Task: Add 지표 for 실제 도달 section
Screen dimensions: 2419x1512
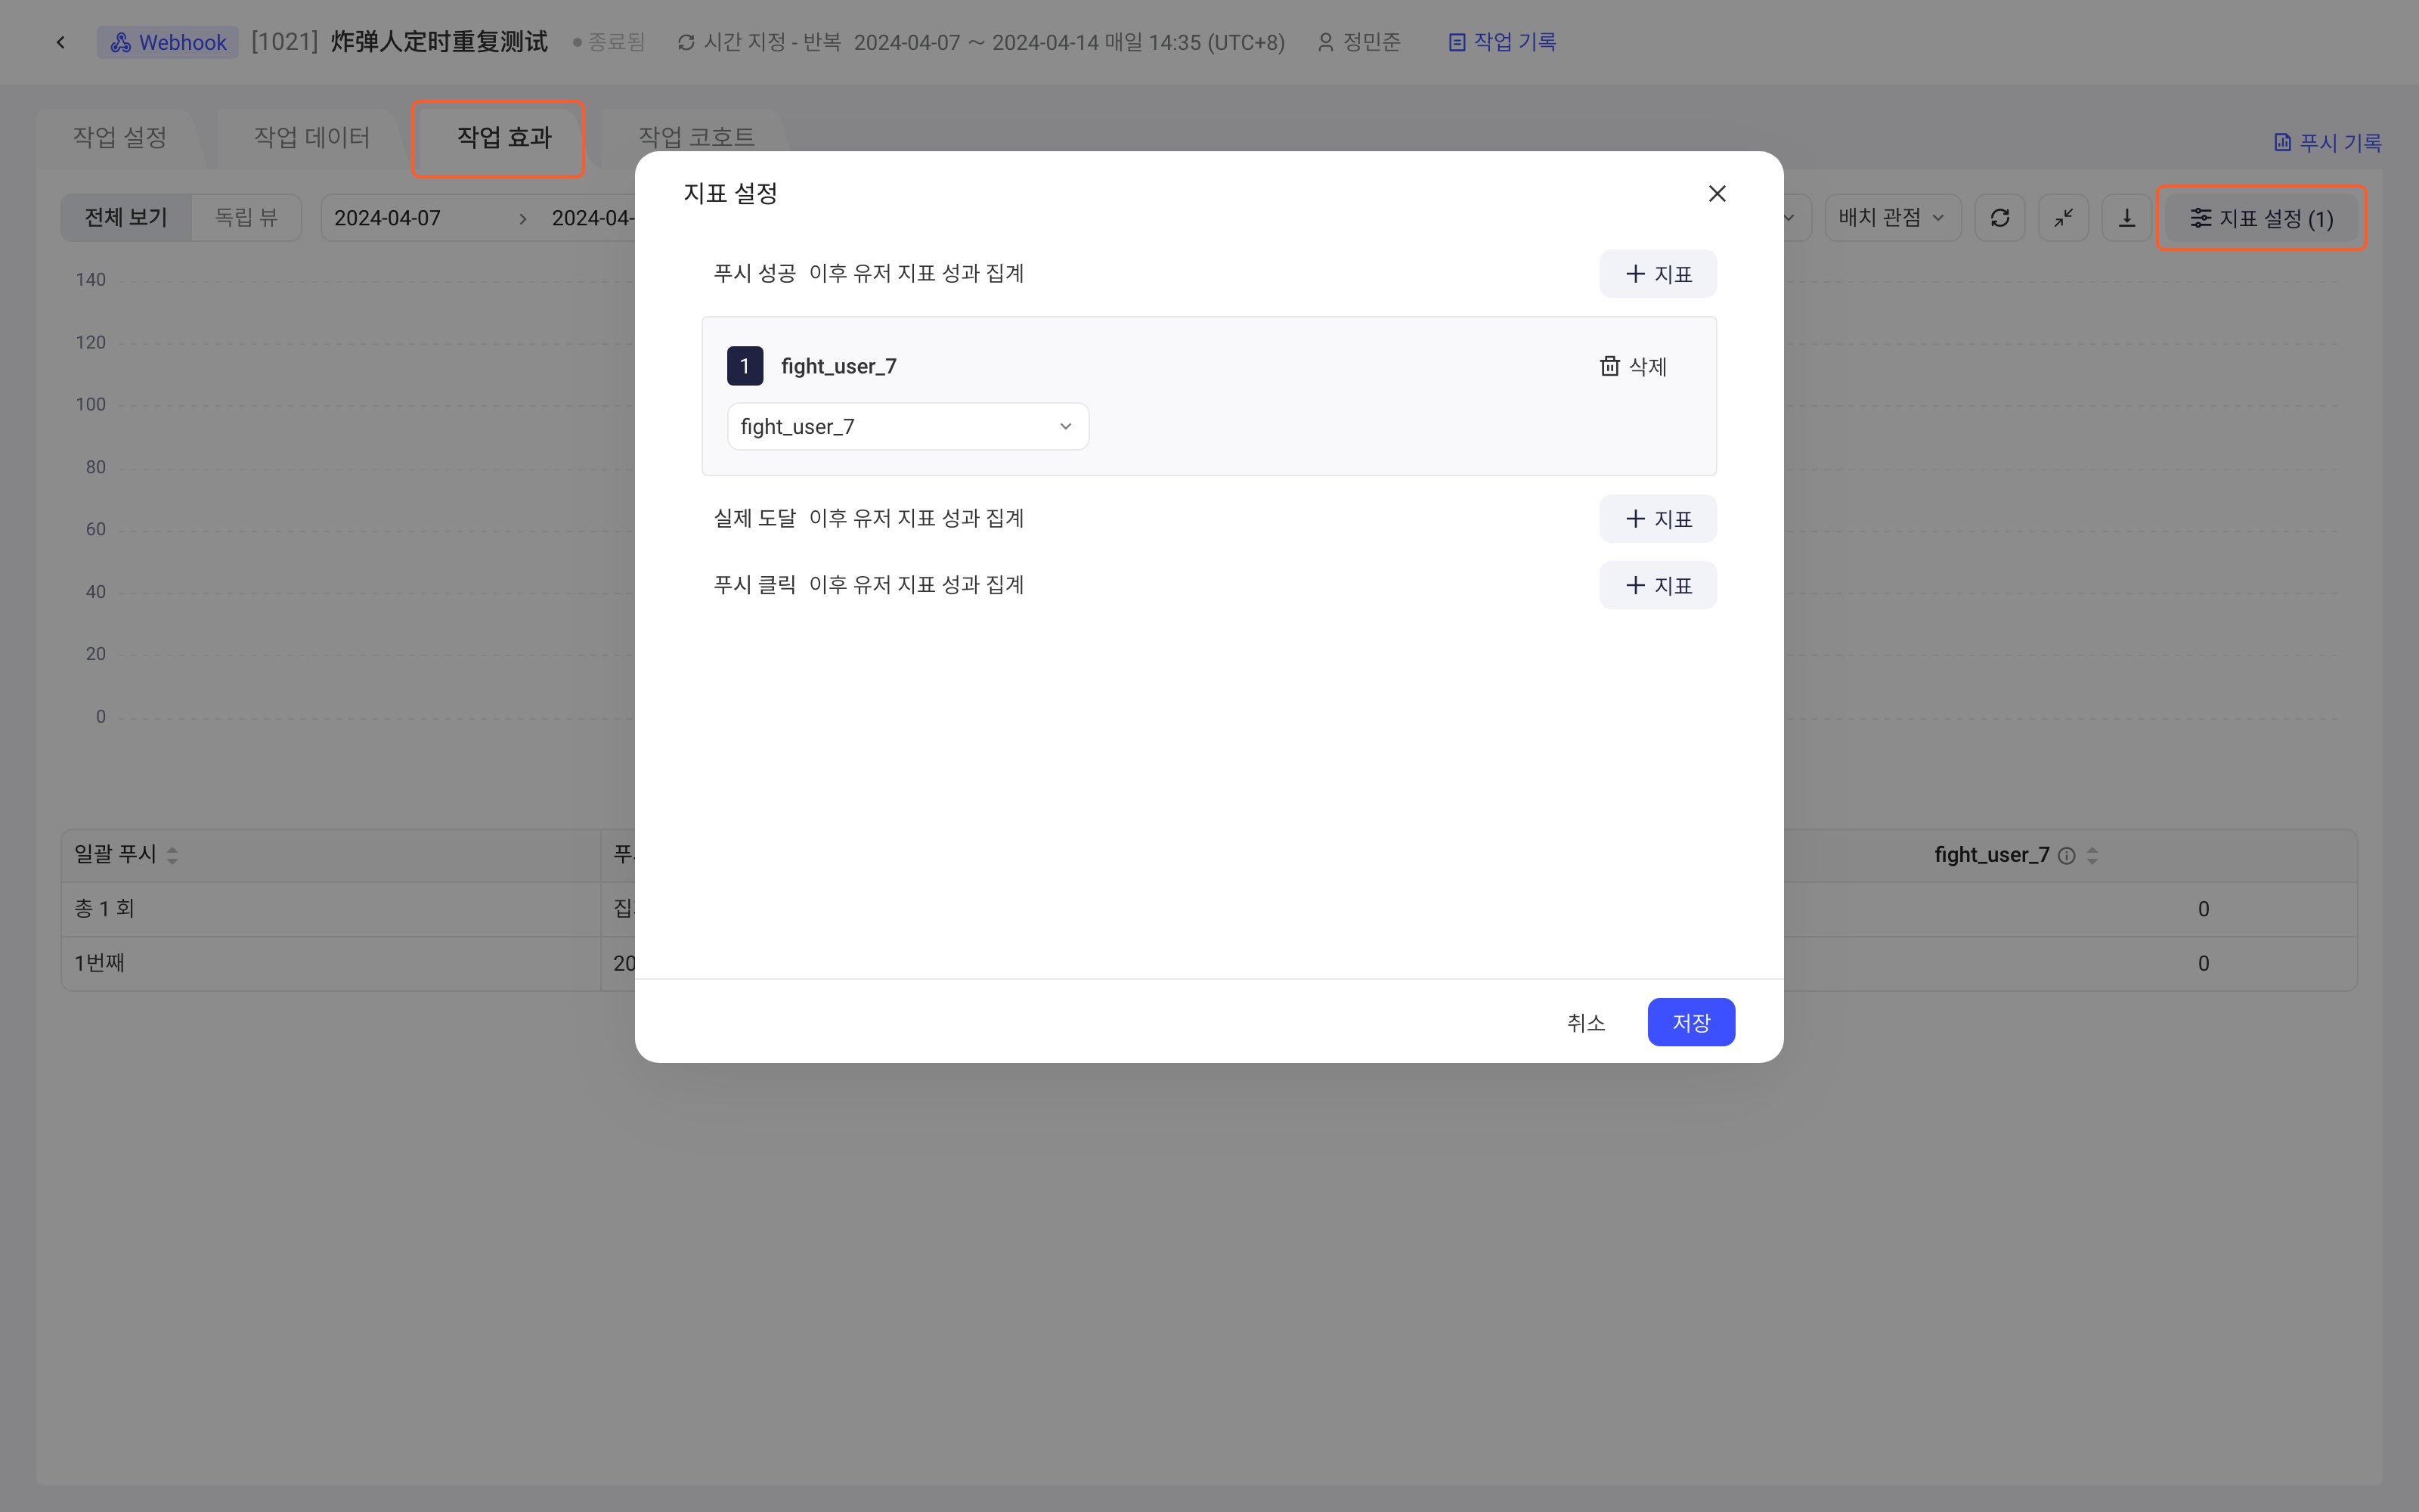Action: (1657, 518)
